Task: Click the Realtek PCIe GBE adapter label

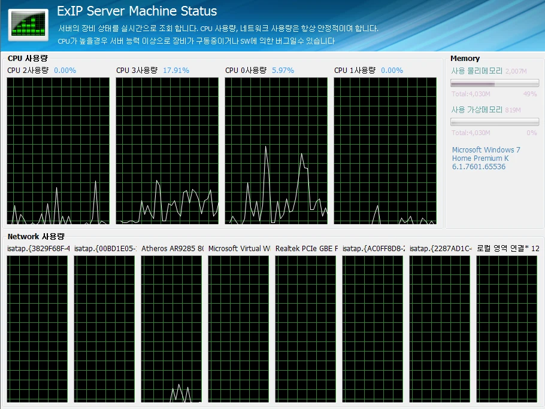Action: point(307,249)
